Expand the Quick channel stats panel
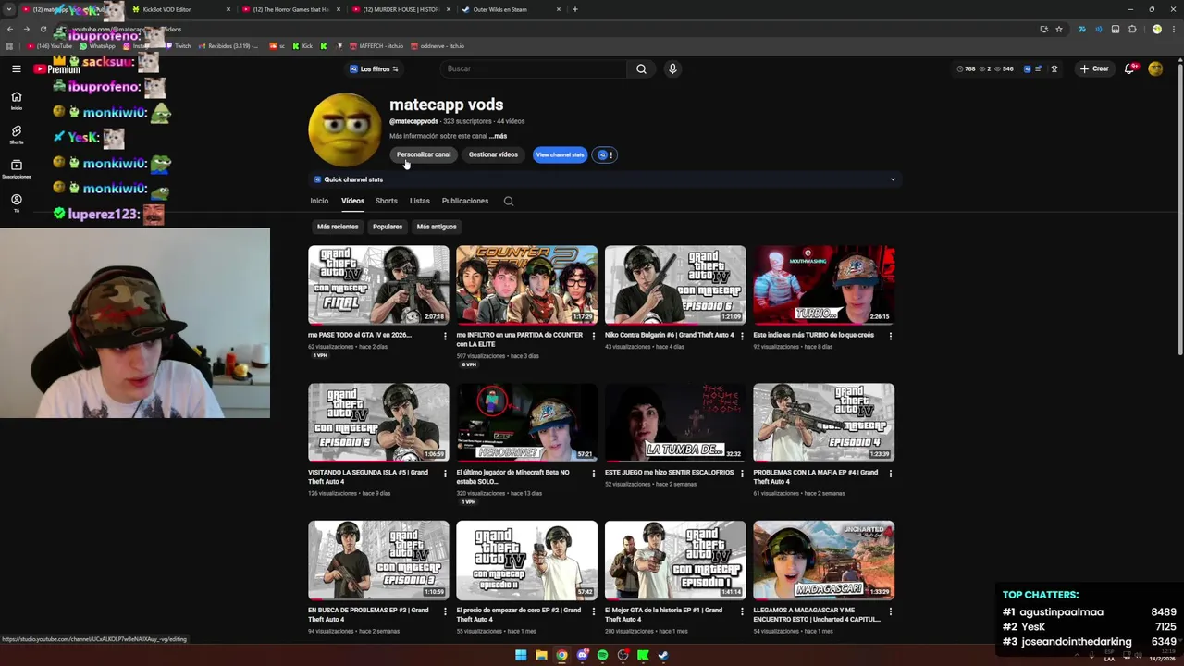This screenshot has height=666, width=1184. 605,179
